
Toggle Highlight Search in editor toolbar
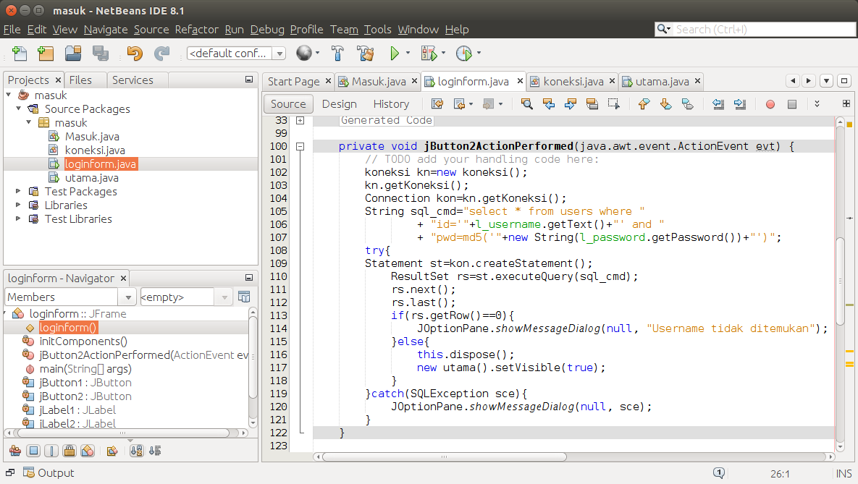592,104
